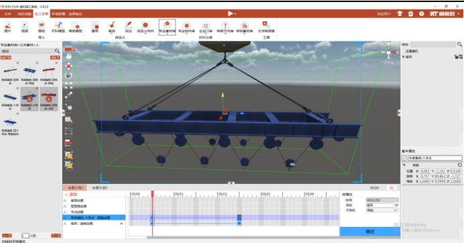Select the 标注 annotation tool
Viewport: 464px width, 243px height.
coord(129,27)
